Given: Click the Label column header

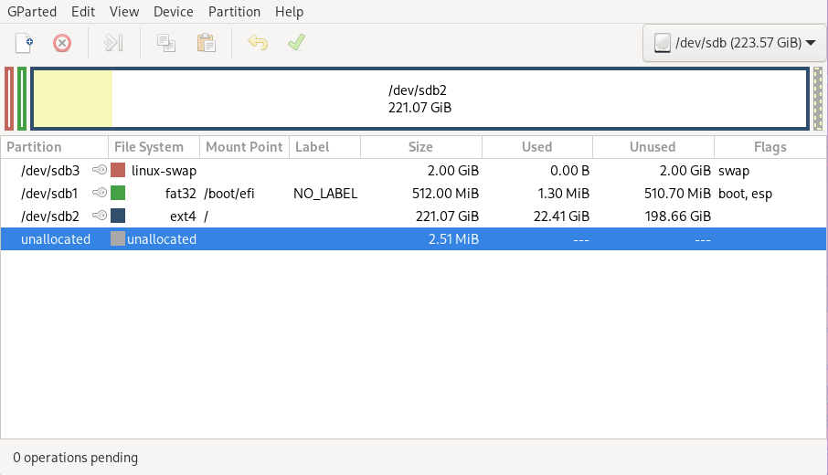Looking at the screenshot, I should 324,147.
